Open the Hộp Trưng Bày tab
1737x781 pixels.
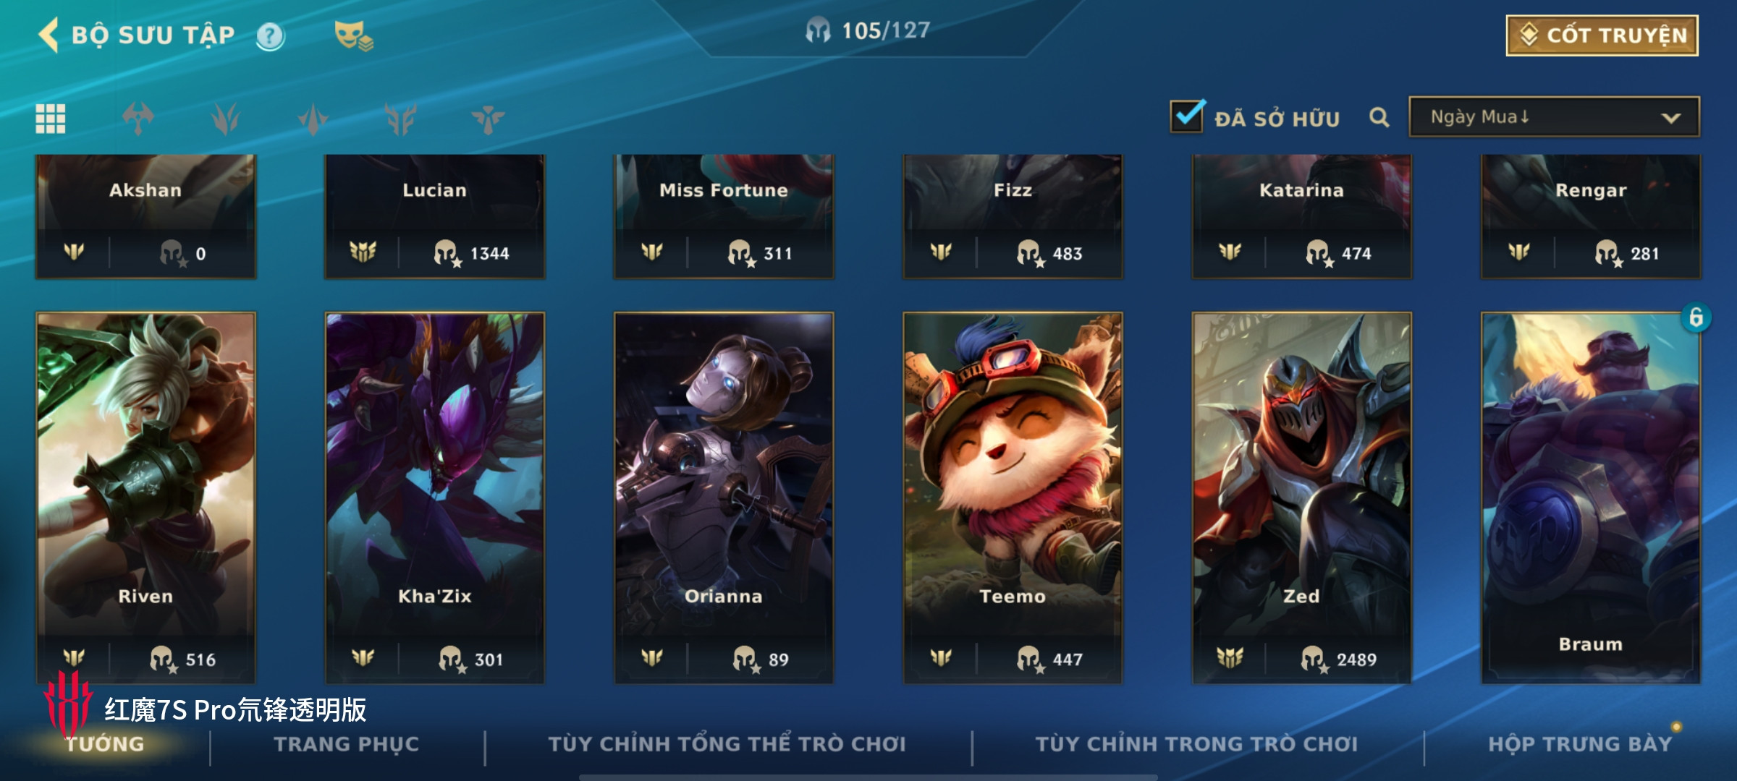1580,743
